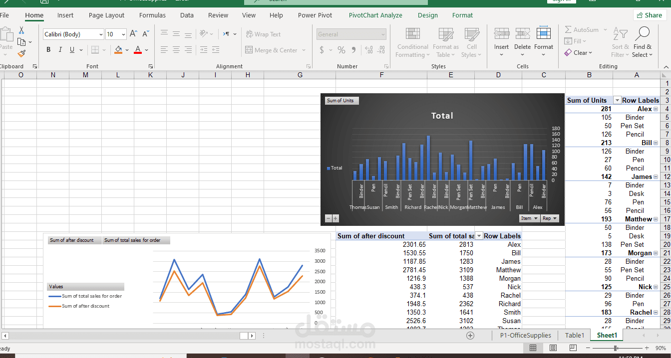The width and height of the screenshot is (671, 358).
Task: Collapse the Bill group in pivot table
Action: [x=656, y=143]
